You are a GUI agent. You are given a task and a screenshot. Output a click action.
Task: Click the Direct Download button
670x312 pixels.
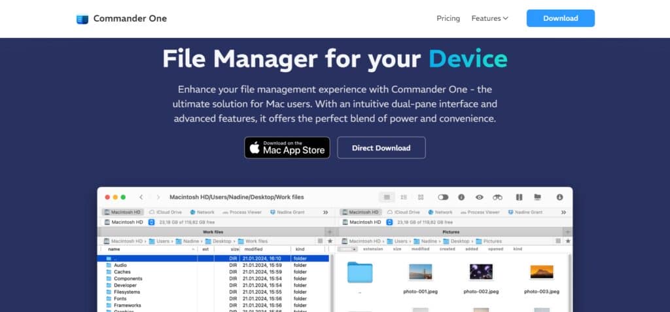(381, 148)
